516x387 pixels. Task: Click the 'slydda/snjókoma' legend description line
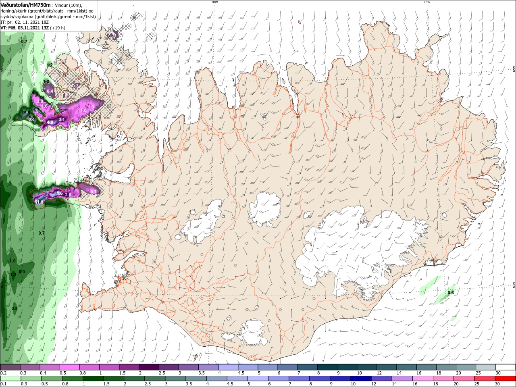click(48, 17)
